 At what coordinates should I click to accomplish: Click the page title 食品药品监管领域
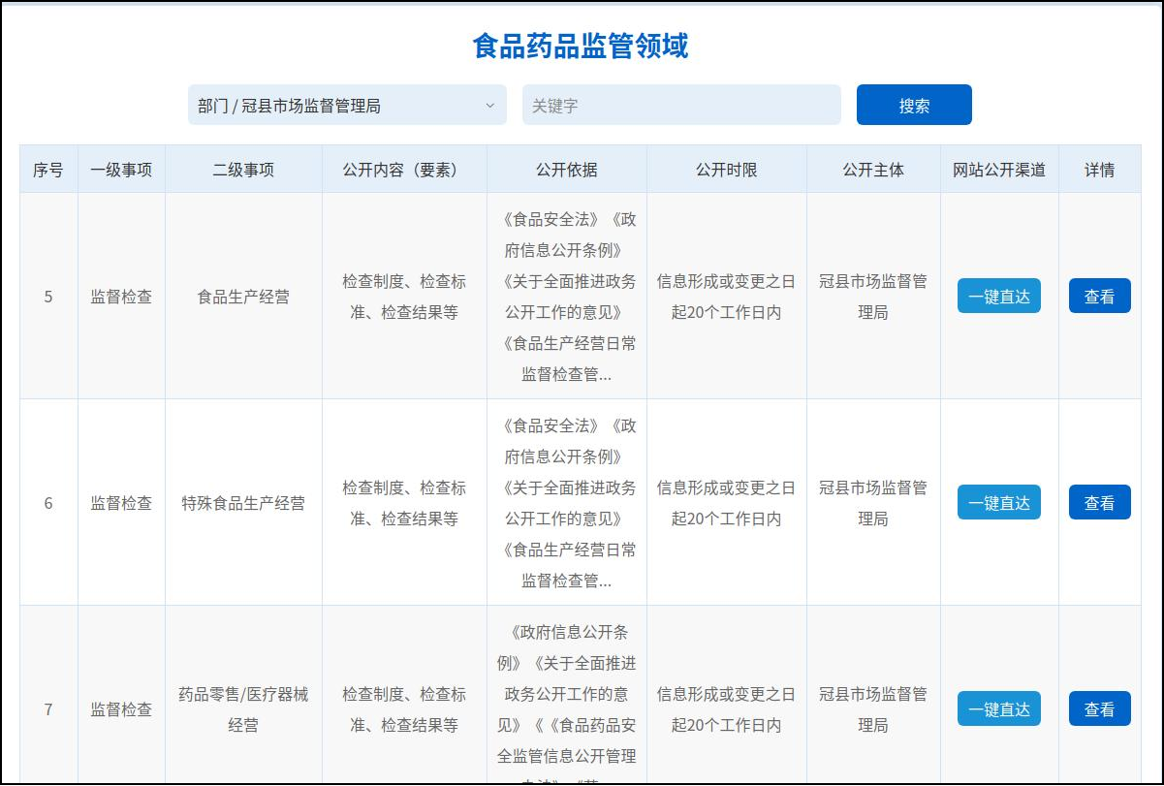[581, 46]
